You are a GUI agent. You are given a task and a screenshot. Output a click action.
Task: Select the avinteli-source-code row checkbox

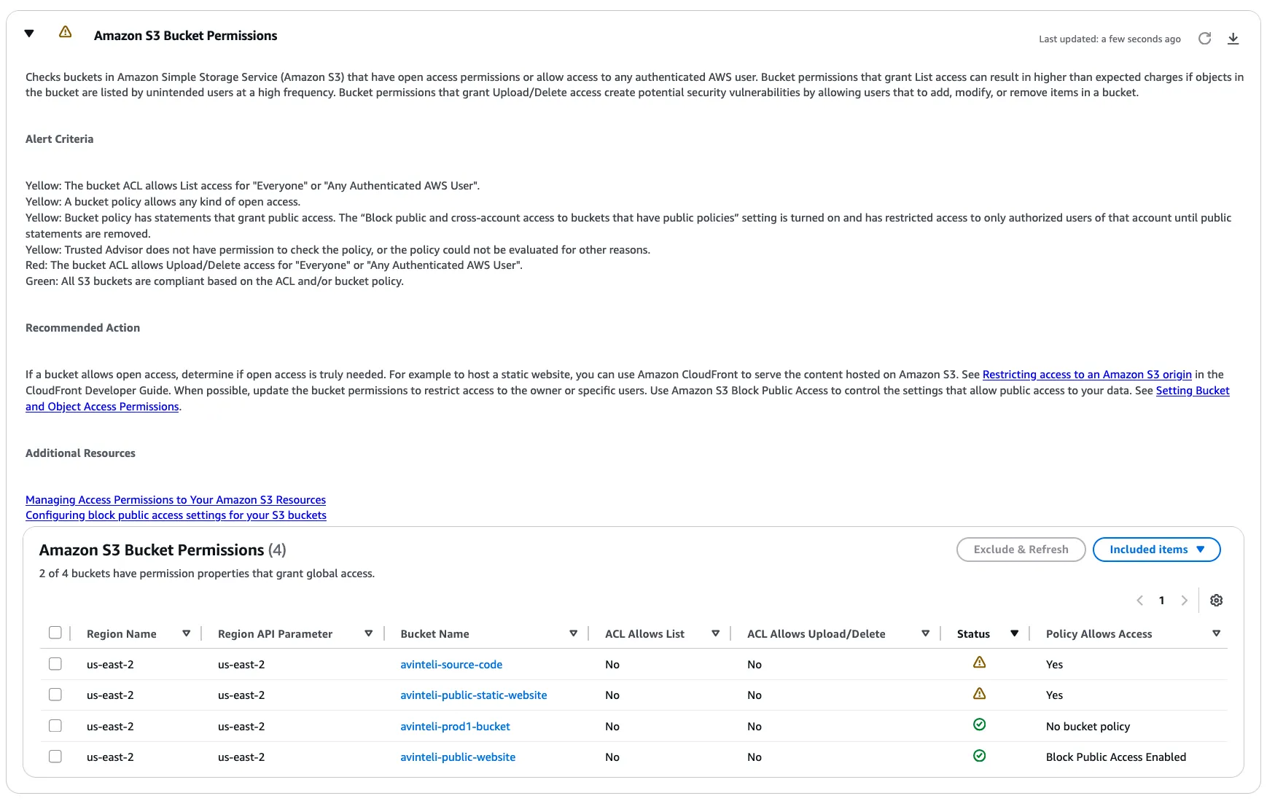(55, 664)
